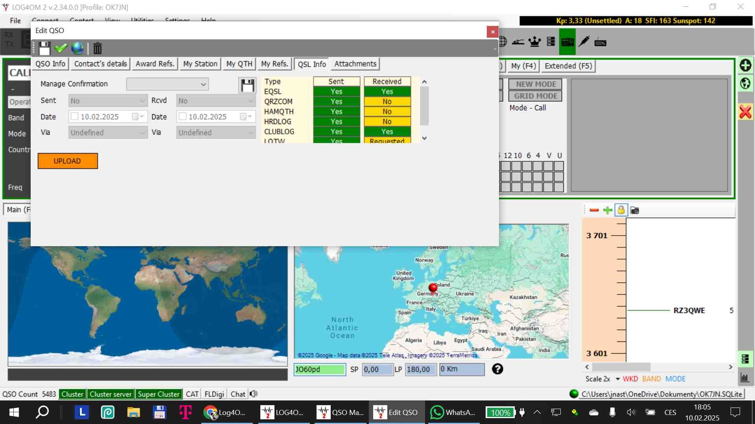Open the Rcvd Via dropdown
755x424 pixels.
216,133
